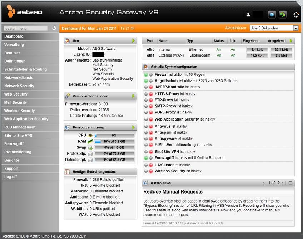Viewport: 303px width, 239px height.
Task: Click the spinning activity indicator in header
Action: pos(296,15)
